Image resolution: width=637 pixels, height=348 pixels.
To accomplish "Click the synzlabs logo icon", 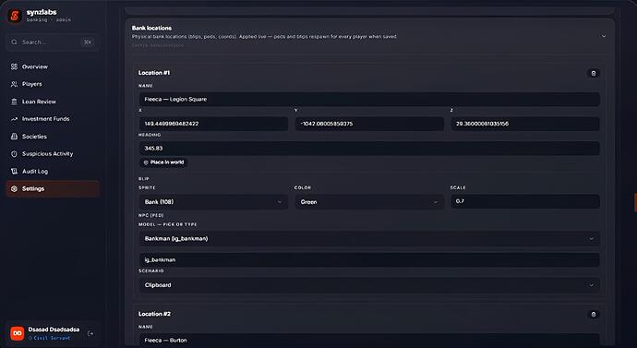I will (x=15, y=16).
